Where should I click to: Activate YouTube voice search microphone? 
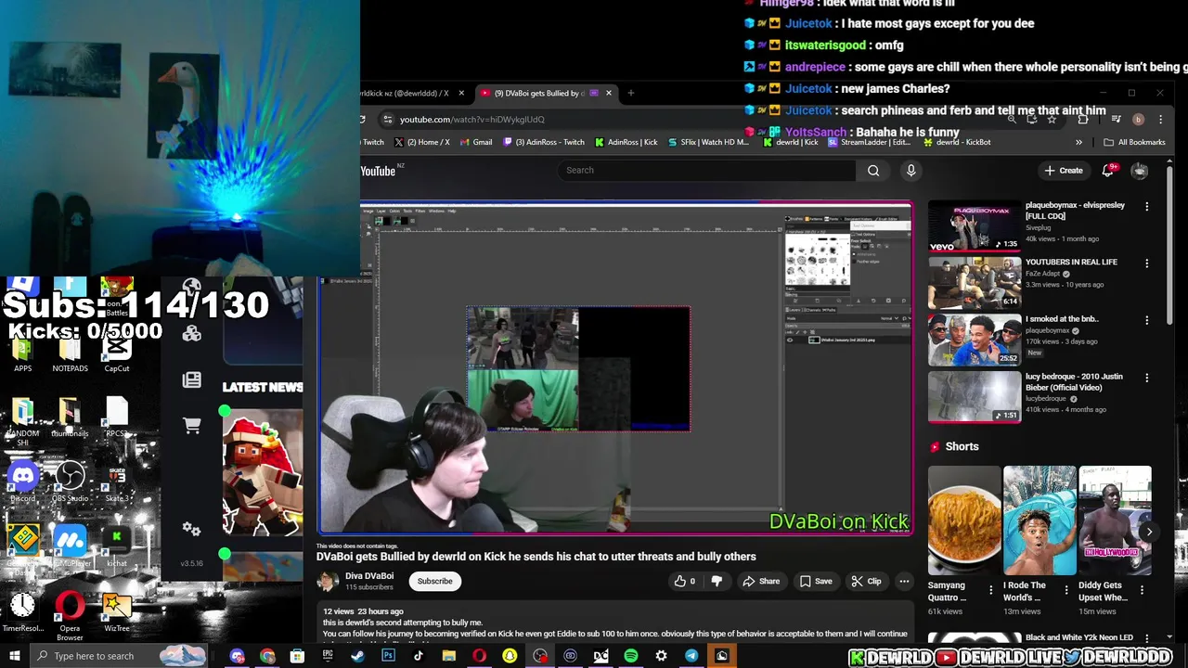click(910, 170)
